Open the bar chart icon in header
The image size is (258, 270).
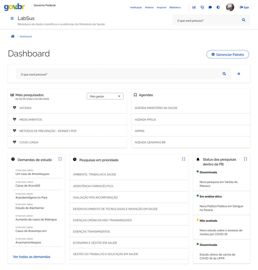pos(194,7)
